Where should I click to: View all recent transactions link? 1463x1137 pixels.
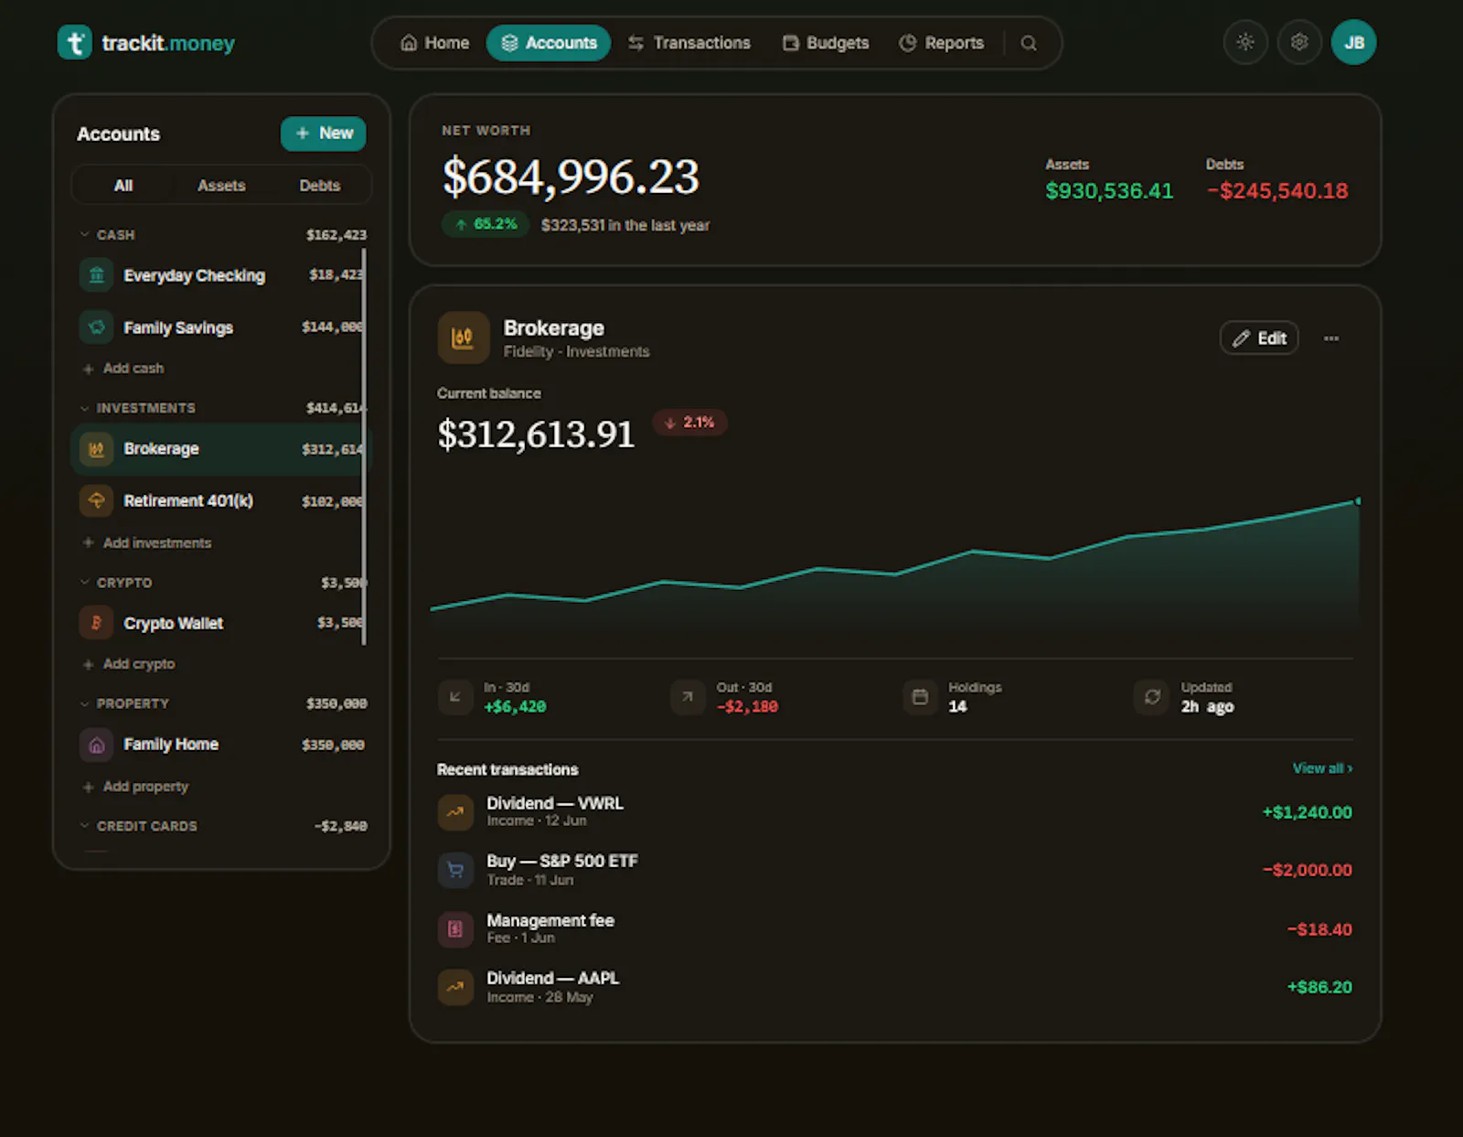click(1322, 768)
